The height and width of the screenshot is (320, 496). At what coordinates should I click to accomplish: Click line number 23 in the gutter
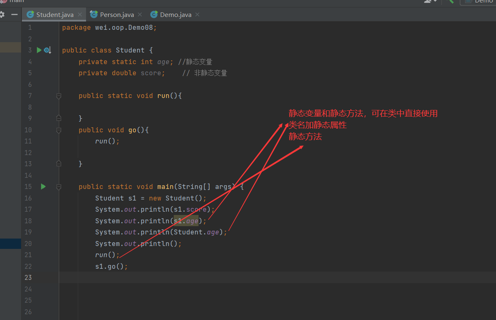pyautogui.click(x=28, y=278)
